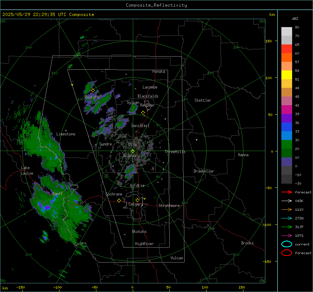The image size is (313, 292).
Task: Click the Hanna map label
Action: (243, 155)
